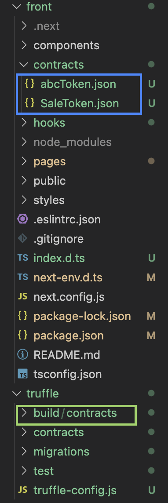This screenshot has height=503, width=168.
Task: Select the truffle folder name
Action: point(43,394)
